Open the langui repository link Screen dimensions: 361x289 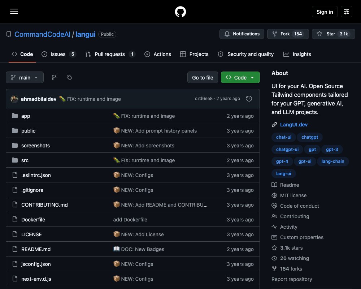85,34
